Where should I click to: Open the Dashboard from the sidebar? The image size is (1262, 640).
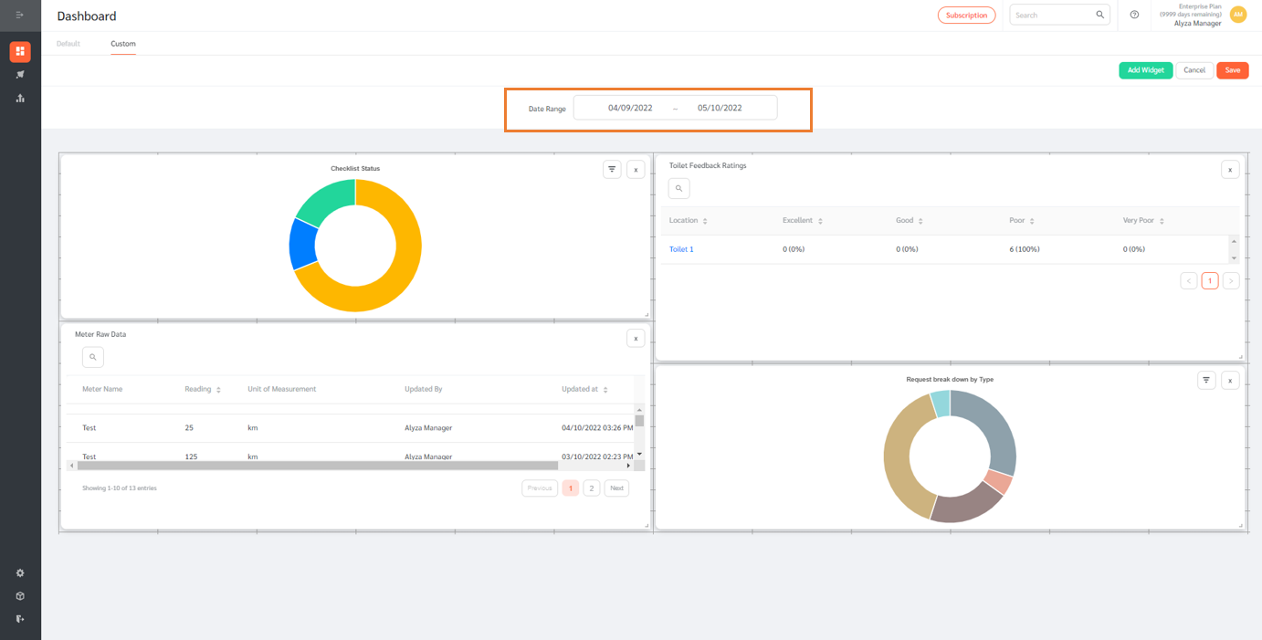19,51
